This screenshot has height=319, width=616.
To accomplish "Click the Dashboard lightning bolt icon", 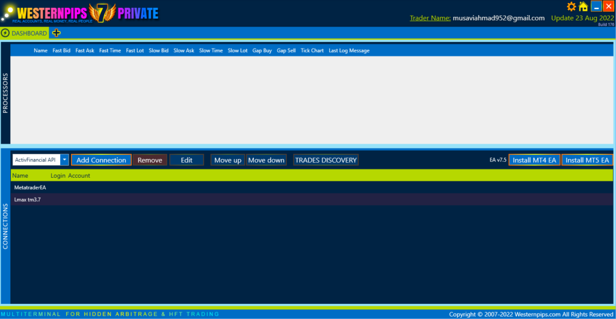I will point(5,33).
